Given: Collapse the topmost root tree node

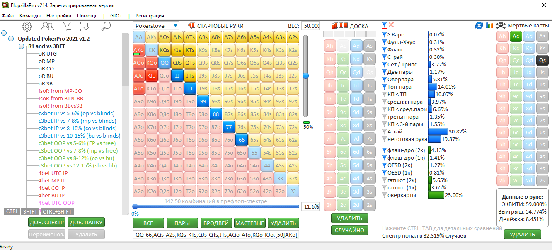Looking at the screenshot, I should point(4,33).
